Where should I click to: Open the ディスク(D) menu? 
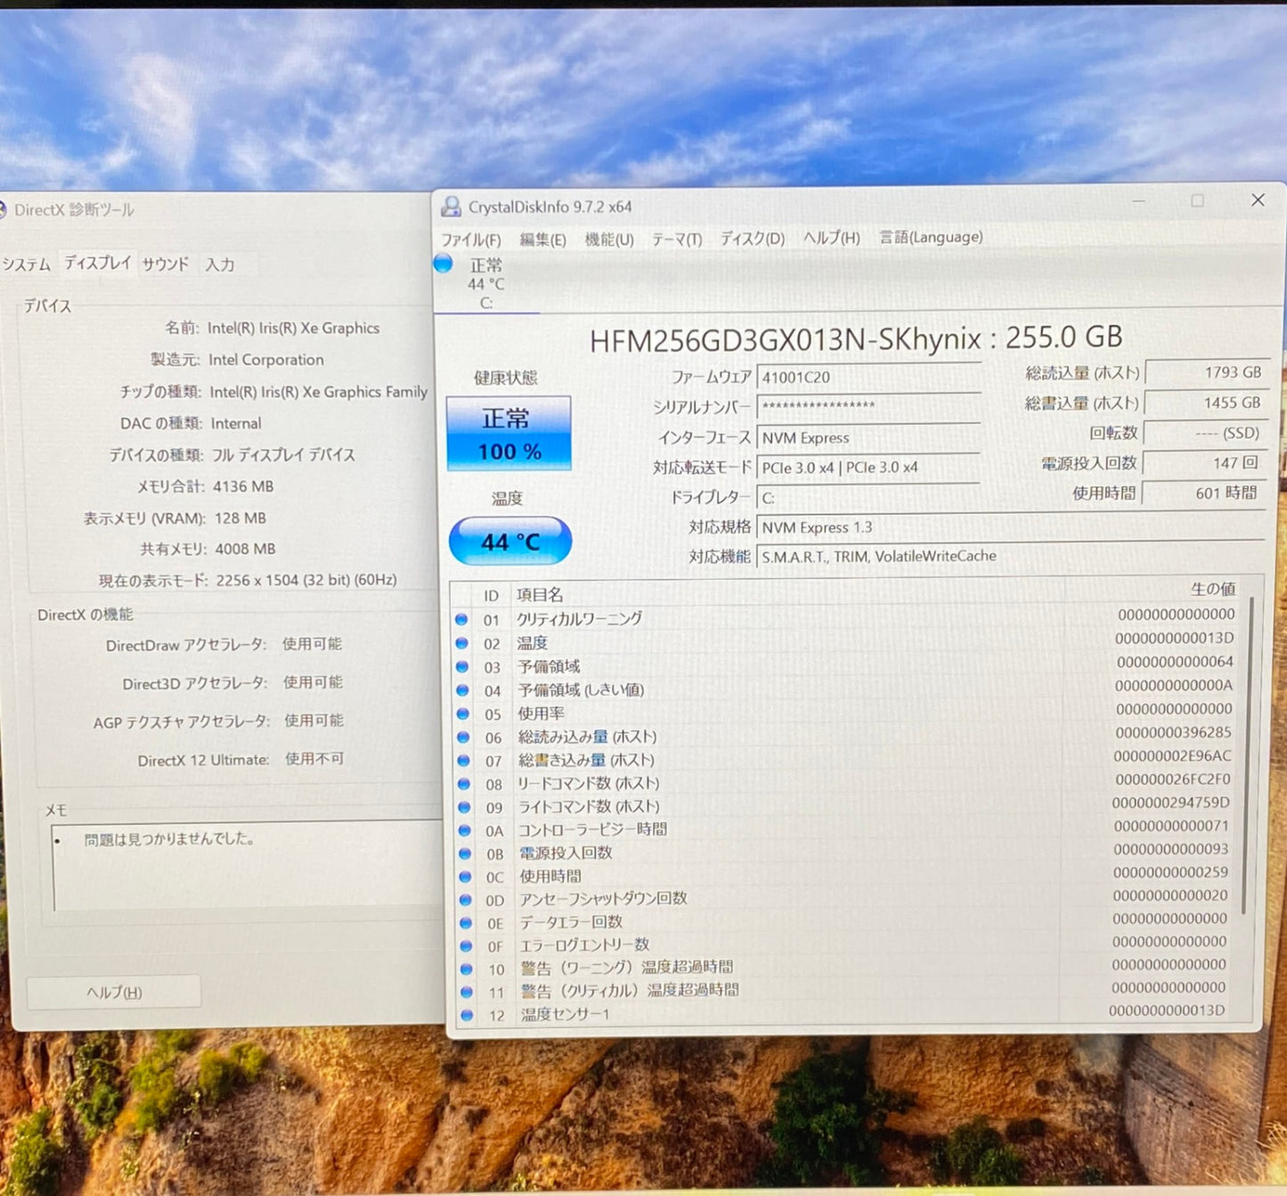(753, 239)
